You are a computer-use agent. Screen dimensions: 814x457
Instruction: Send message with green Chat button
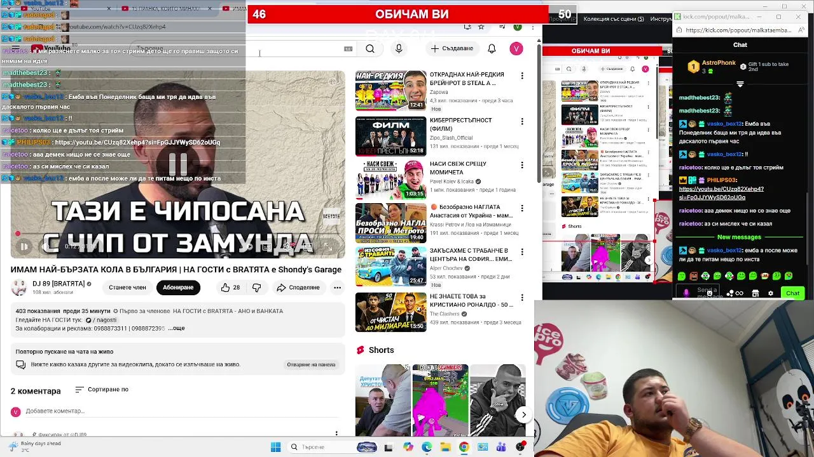(x=792, y=293)
